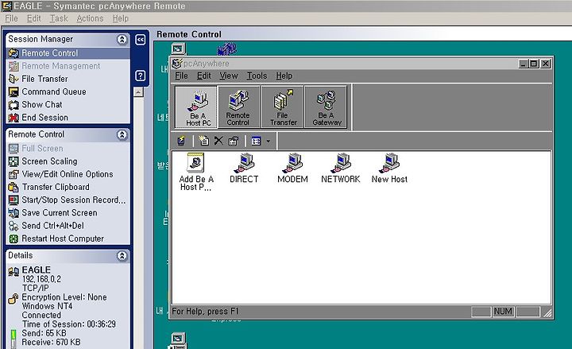Image resolution: width=572 pixels, height=349 pixels.
Task: Click the Time of Session text
Action: [x=69, y=324]
